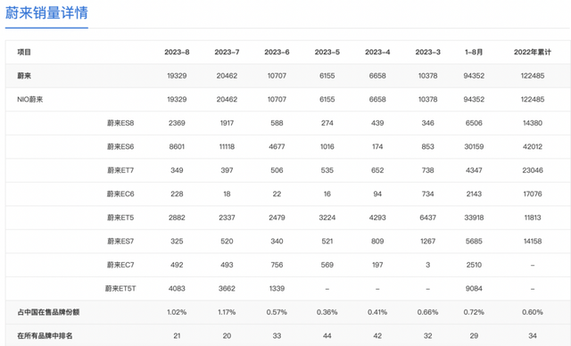Select the 2023-7 column header
571x346 pixels.
click(x=227, y=52)
